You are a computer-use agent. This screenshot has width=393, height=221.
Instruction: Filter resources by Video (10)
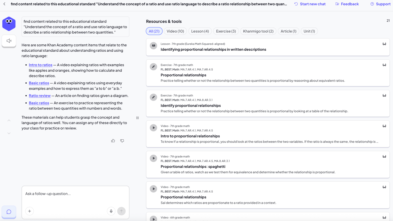(x=175, y=31)
